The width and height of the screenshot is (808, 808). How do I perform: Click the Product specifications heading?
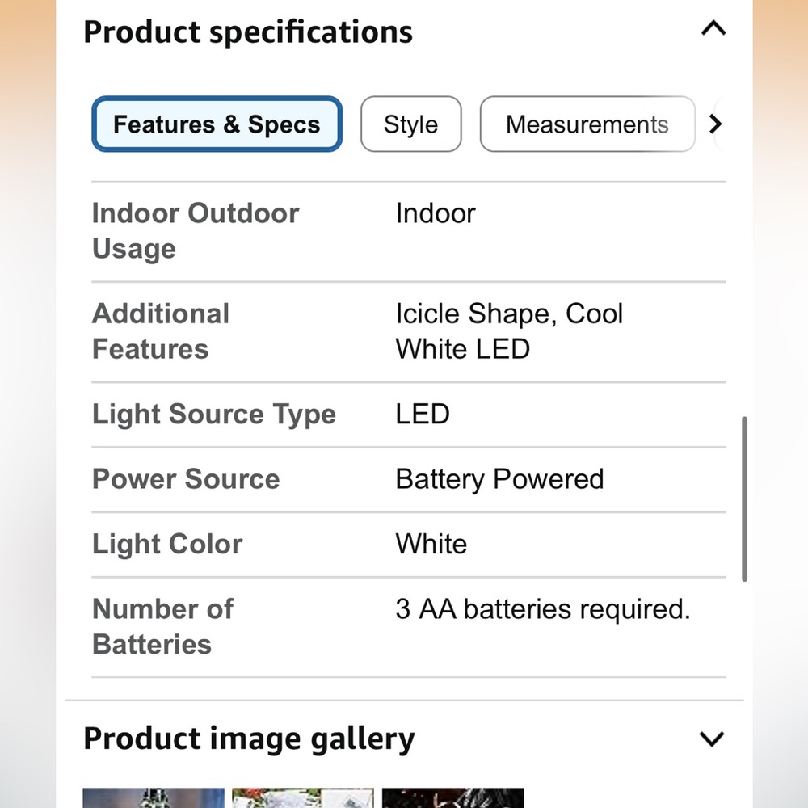(x=248, y=32)
